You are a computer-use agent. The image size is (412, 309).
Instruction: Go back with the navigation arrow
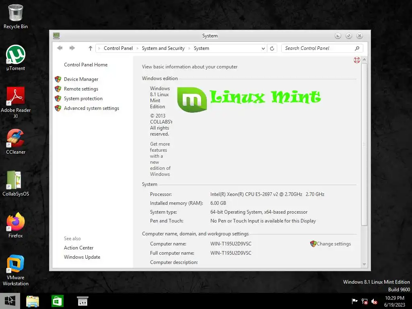pos(60,48)
